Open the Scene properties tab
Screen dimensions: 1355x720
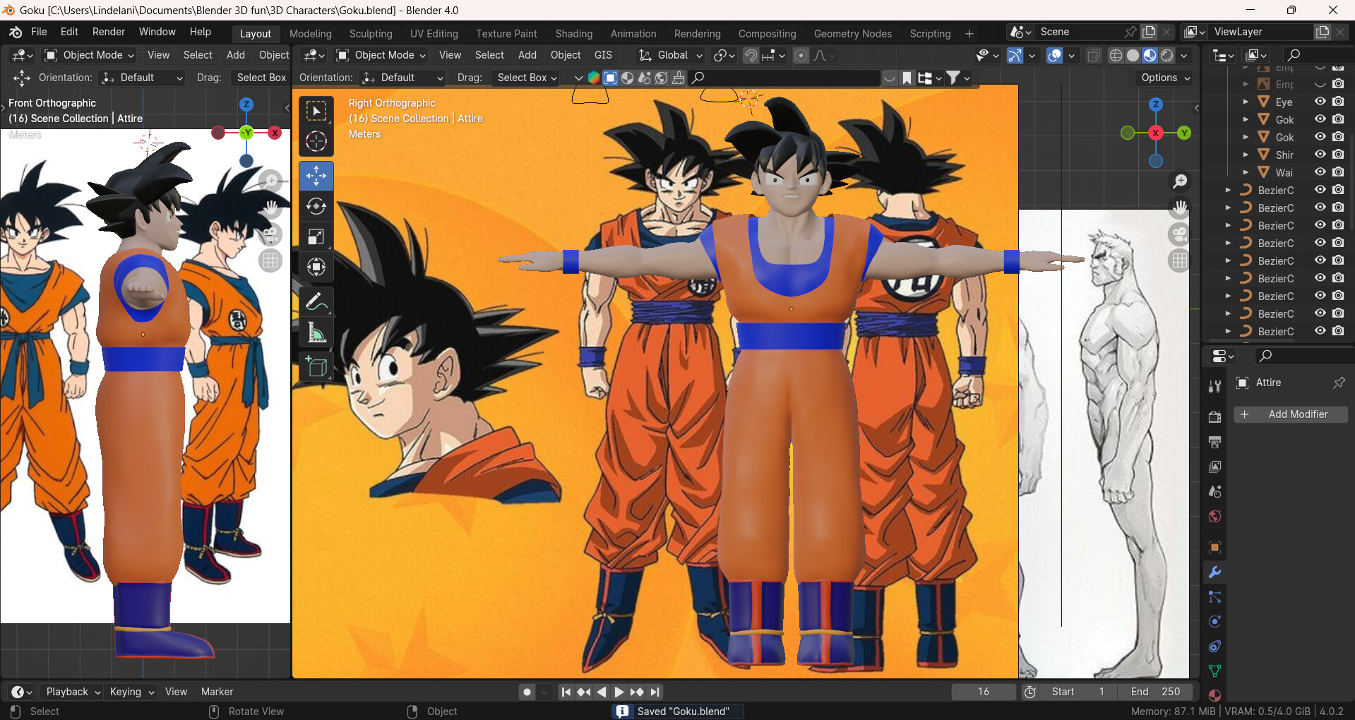click(1214, 491)
